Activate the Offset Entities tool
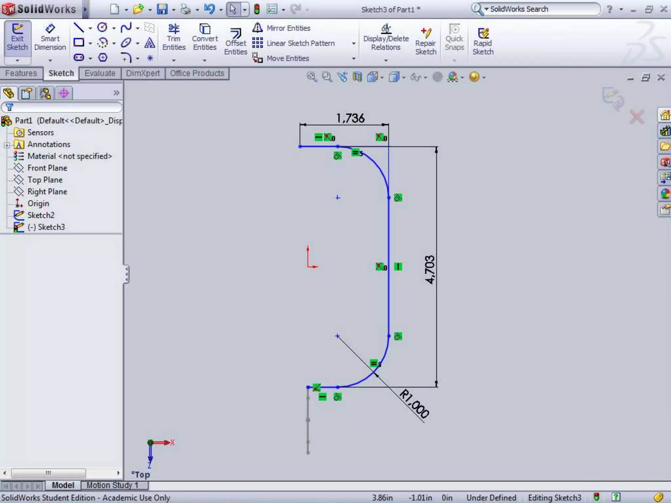 click(235, 42)
